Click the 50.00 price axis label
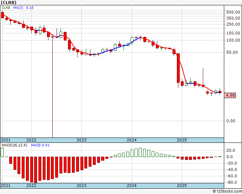 [232, 52]
